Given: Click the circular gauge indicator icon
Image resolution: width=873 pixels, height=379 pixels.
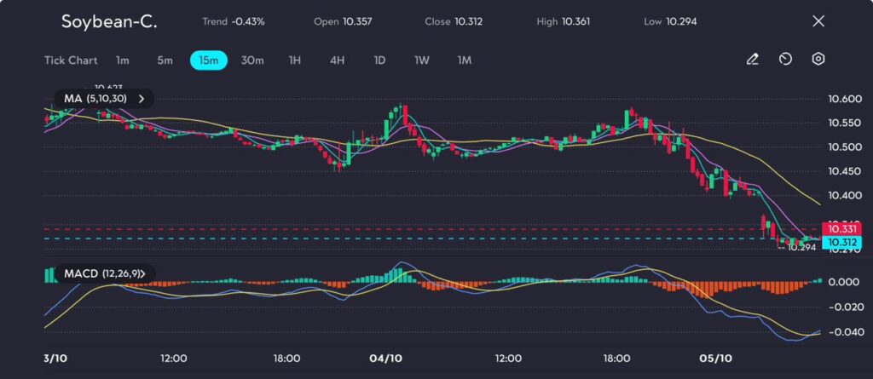Looking at the screenshot, I should click(785, 60).
